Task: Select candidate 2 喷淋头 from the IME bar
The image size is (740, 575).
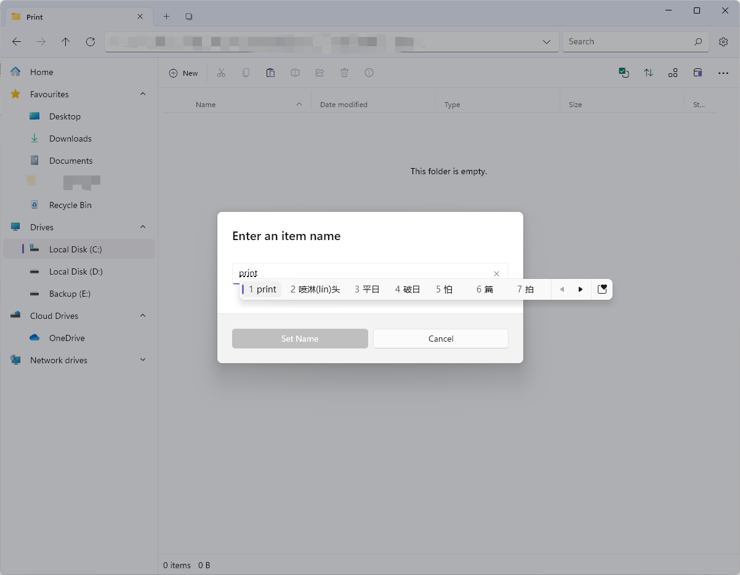Action: [x=315, y=289]
